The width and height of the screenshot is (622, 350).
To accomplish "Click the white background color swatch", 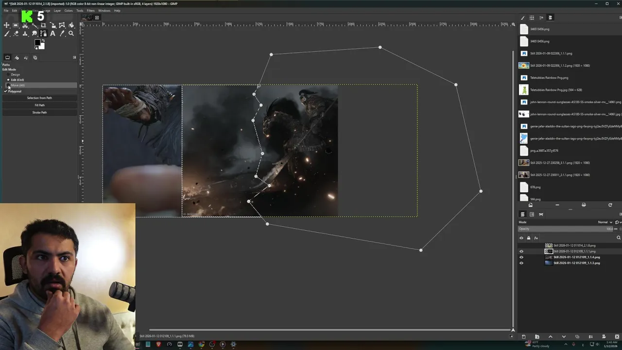I will [x=42, y=47].
